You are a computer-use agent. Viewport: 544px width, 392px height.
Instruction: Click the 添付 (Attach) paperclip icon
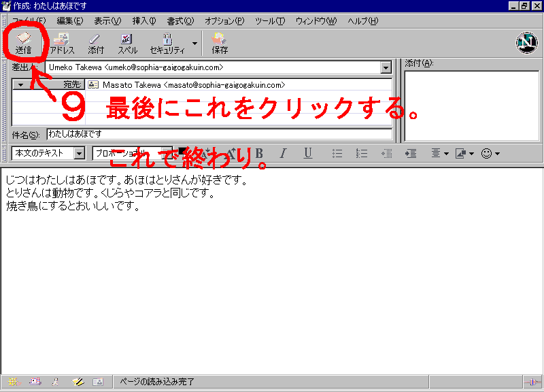point(96,43)
